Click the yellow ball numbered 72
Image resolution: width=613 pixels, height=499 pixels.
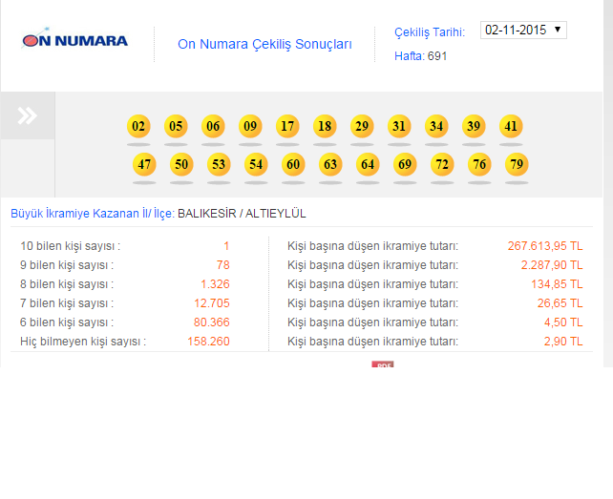pyautogui.click(x=442, y=164)
